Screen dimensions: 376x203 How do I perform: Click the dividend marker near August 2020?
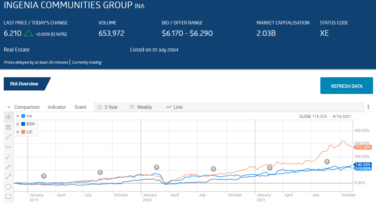click(x=213, y=169)
